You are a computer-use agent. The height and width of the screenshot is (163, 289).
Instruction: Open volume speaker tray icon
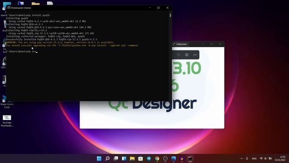click(266, 158)
